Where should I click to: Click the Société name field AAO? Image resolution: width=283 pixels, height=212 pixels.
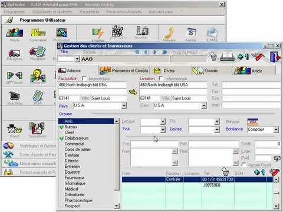(125, 59)
